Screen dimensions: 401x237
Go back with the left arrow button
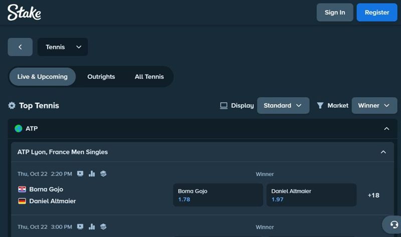point(20,47)
